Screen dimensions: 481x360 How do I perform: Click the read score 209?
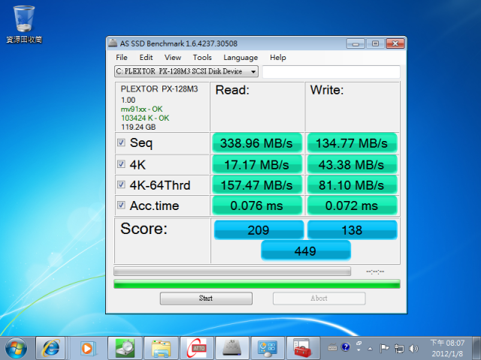(259, 230)
